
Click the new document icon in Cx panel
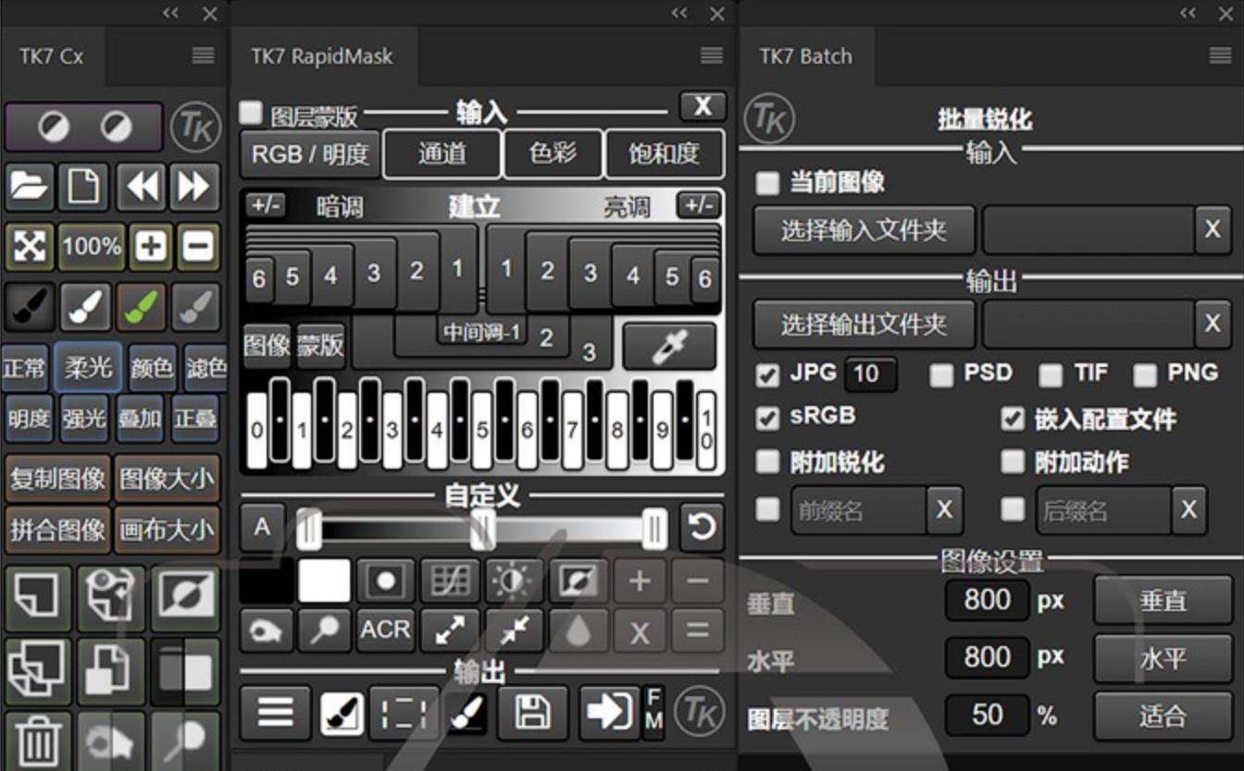84,188
